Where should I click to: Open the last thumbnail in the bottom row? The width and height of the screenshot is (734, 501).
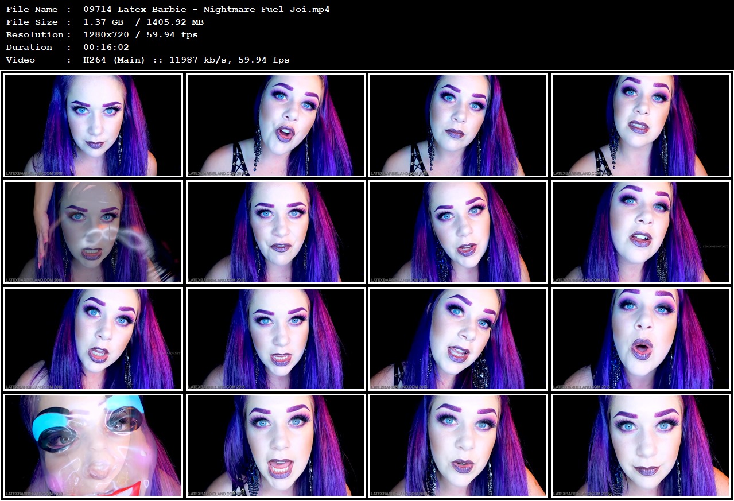coord(640,445)
